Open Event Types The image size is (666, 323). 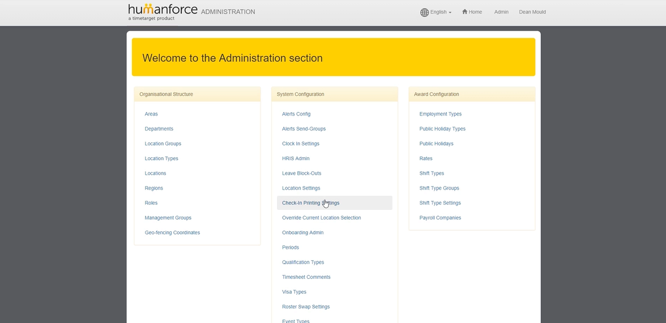(x=296, y=320)
